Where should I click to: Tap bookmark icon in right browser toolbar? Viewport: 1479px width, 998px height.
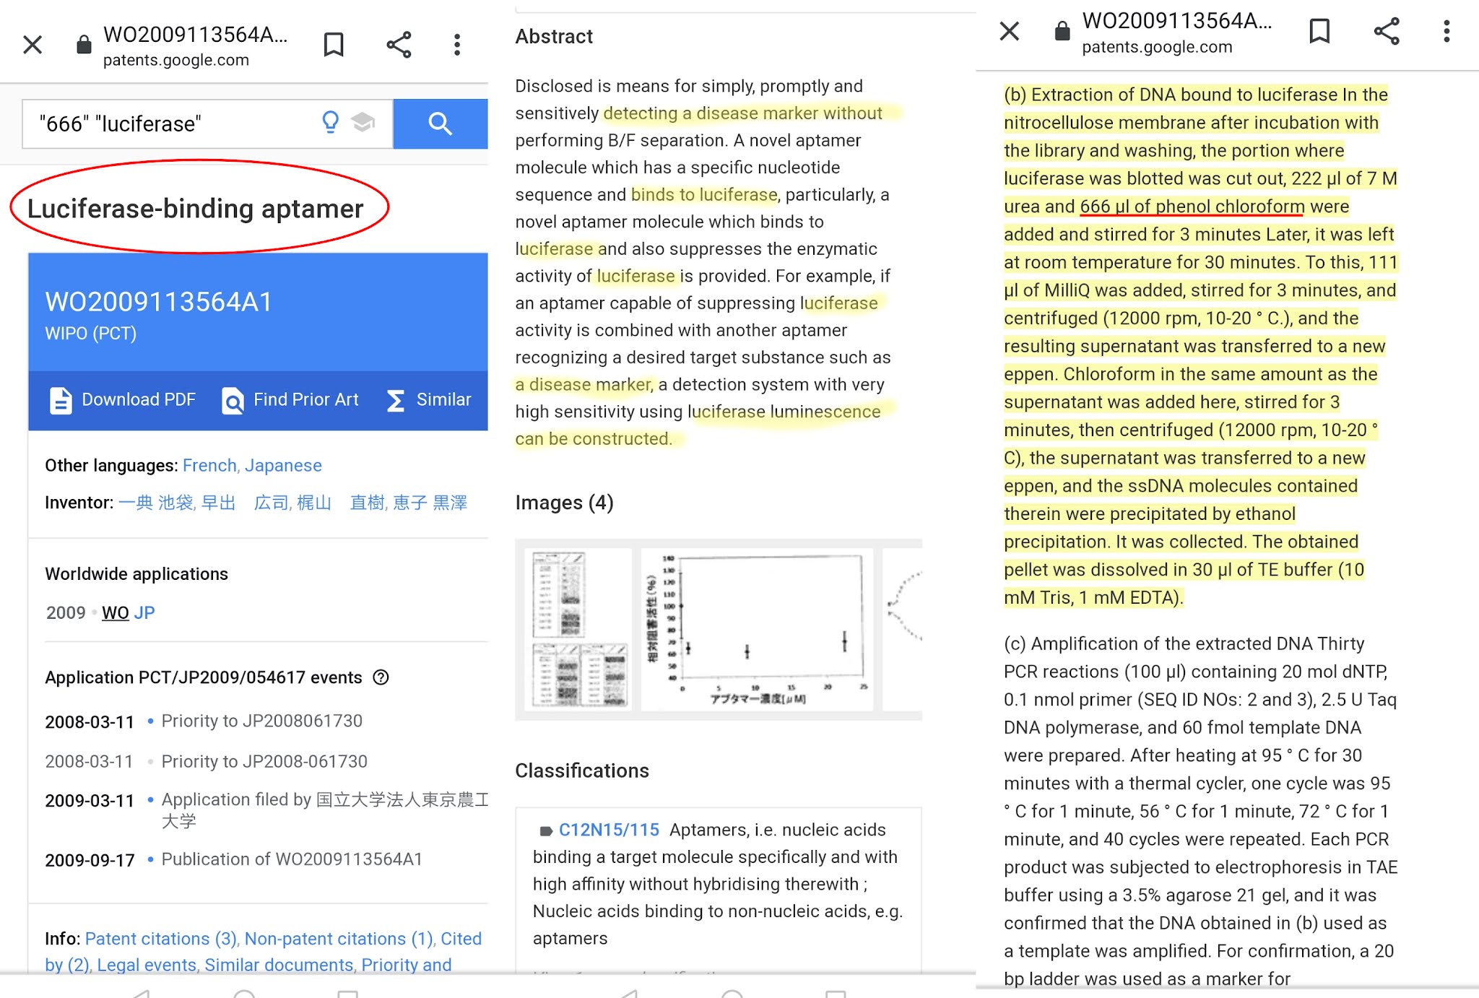click(x=1319, y=31)
